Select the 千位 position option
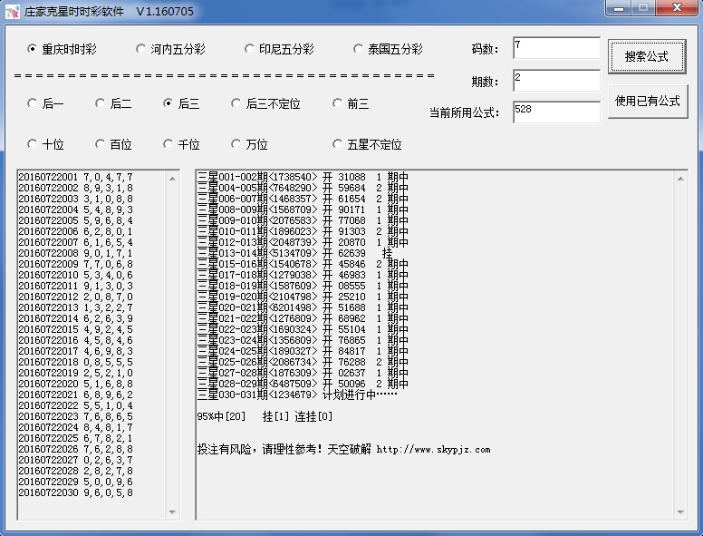The height and width of the screenshot is (536, 703). click(169, 144)
